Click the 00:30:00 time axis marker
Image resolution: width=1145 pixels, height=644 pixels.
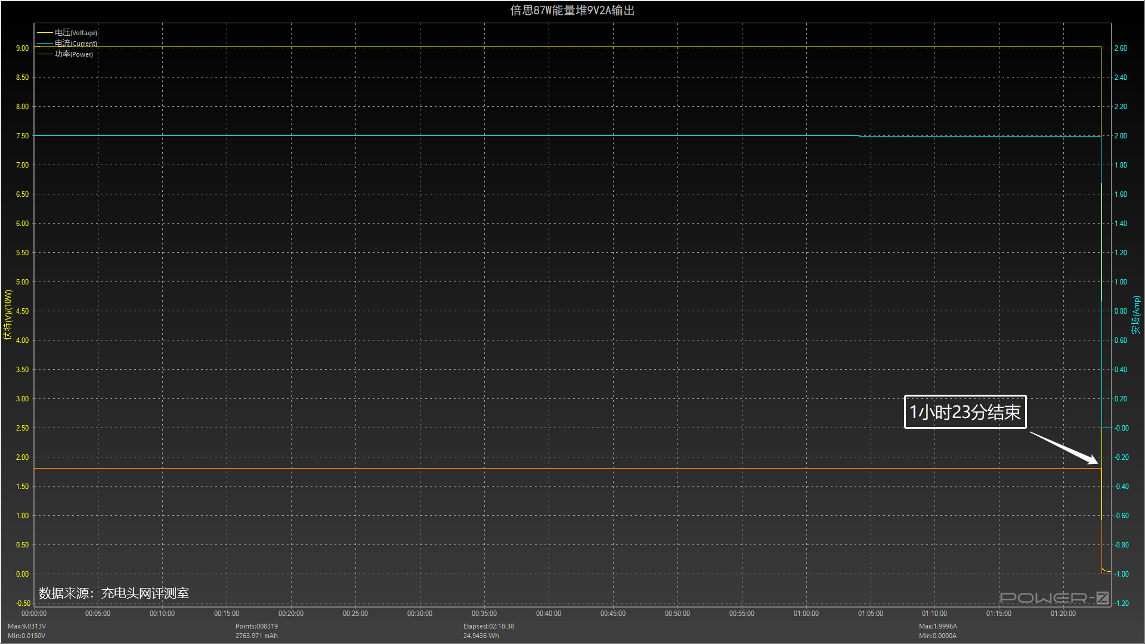click(x=419, y=614)
